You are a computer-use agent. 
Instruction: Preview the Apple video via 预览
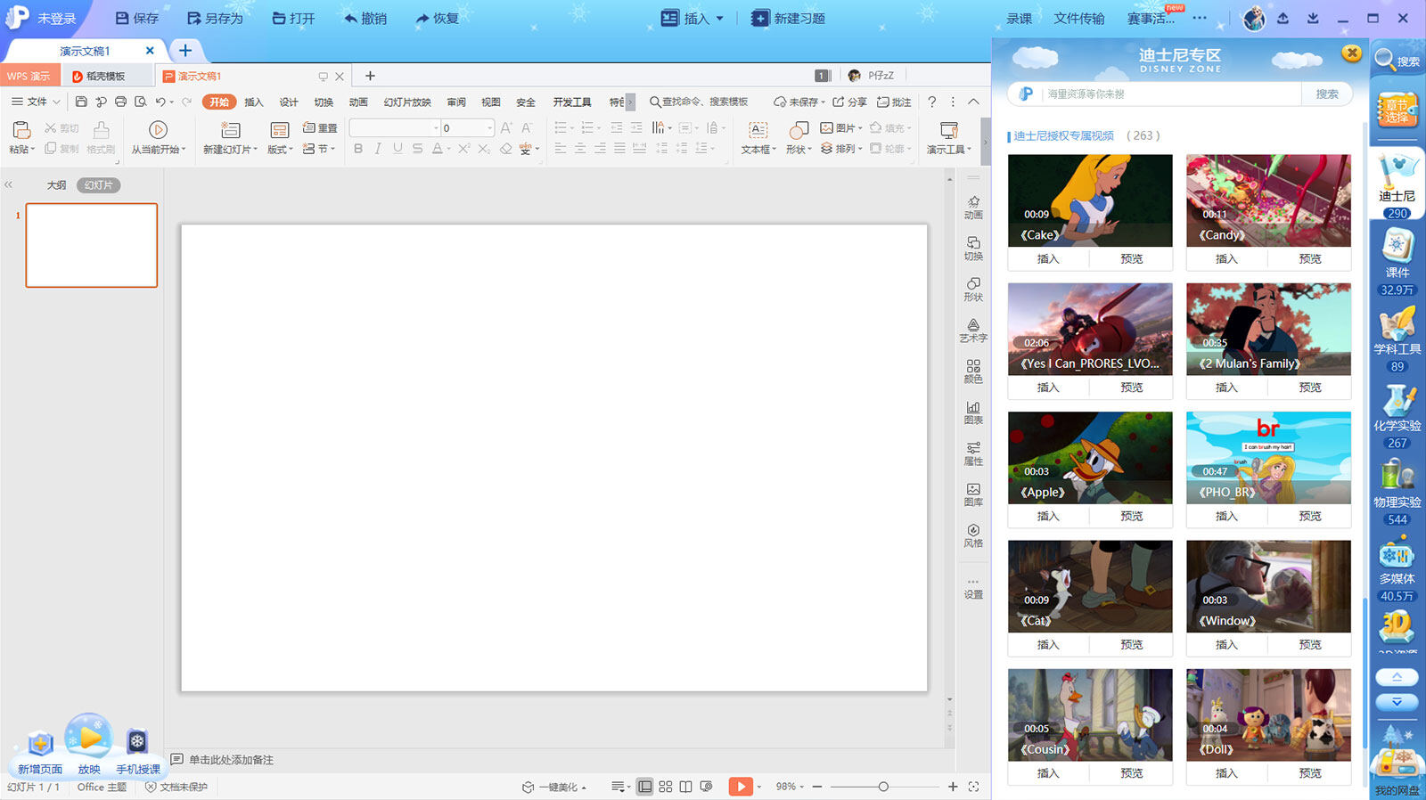coord(1132,517)
